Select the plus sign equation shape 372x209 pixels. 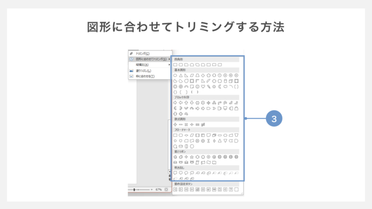(175, 124)
